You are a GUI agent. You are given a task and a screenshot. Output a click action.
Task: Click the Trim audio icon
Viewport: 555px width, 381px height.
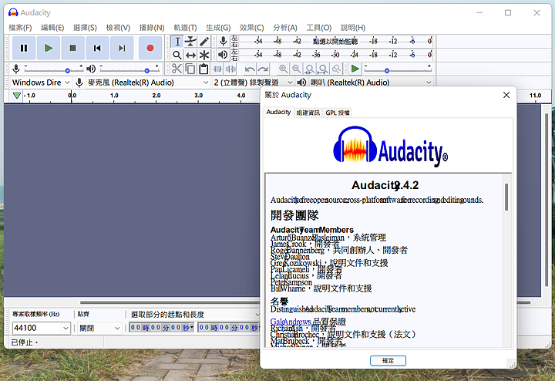(x=217, y=69)
